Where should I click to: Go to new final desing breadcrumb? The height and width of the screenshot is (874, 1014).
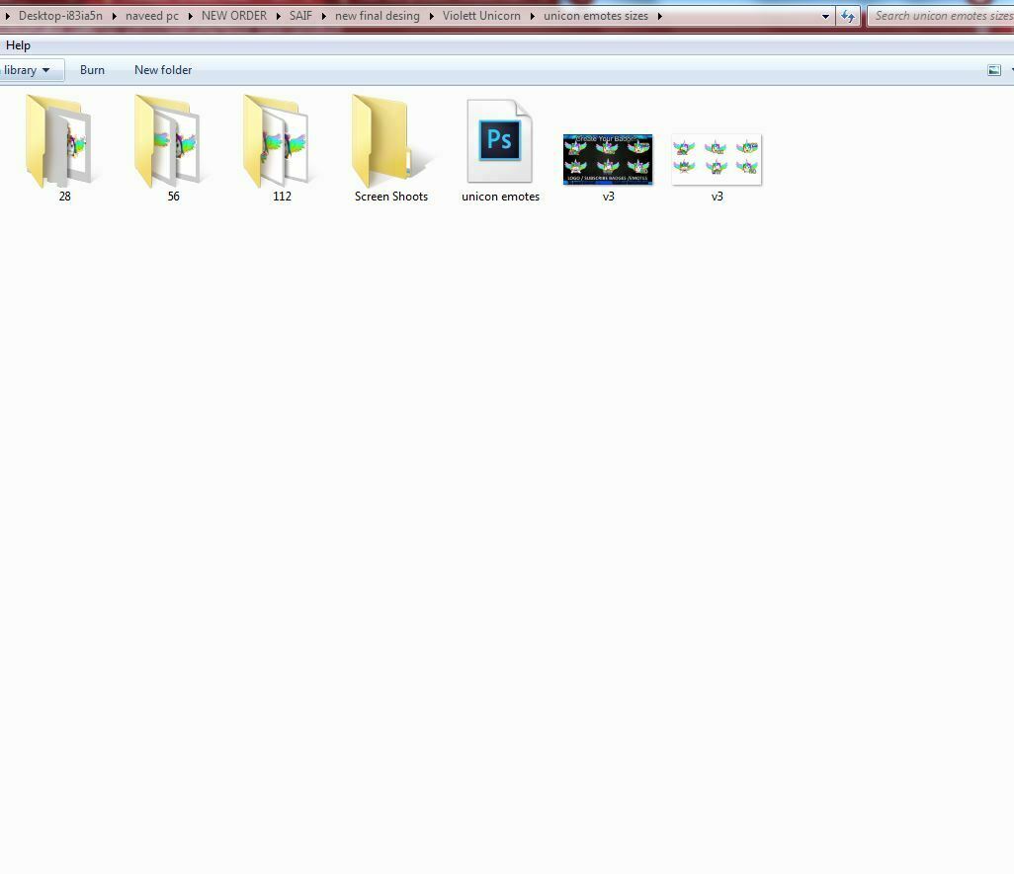[x=377, y=16]
